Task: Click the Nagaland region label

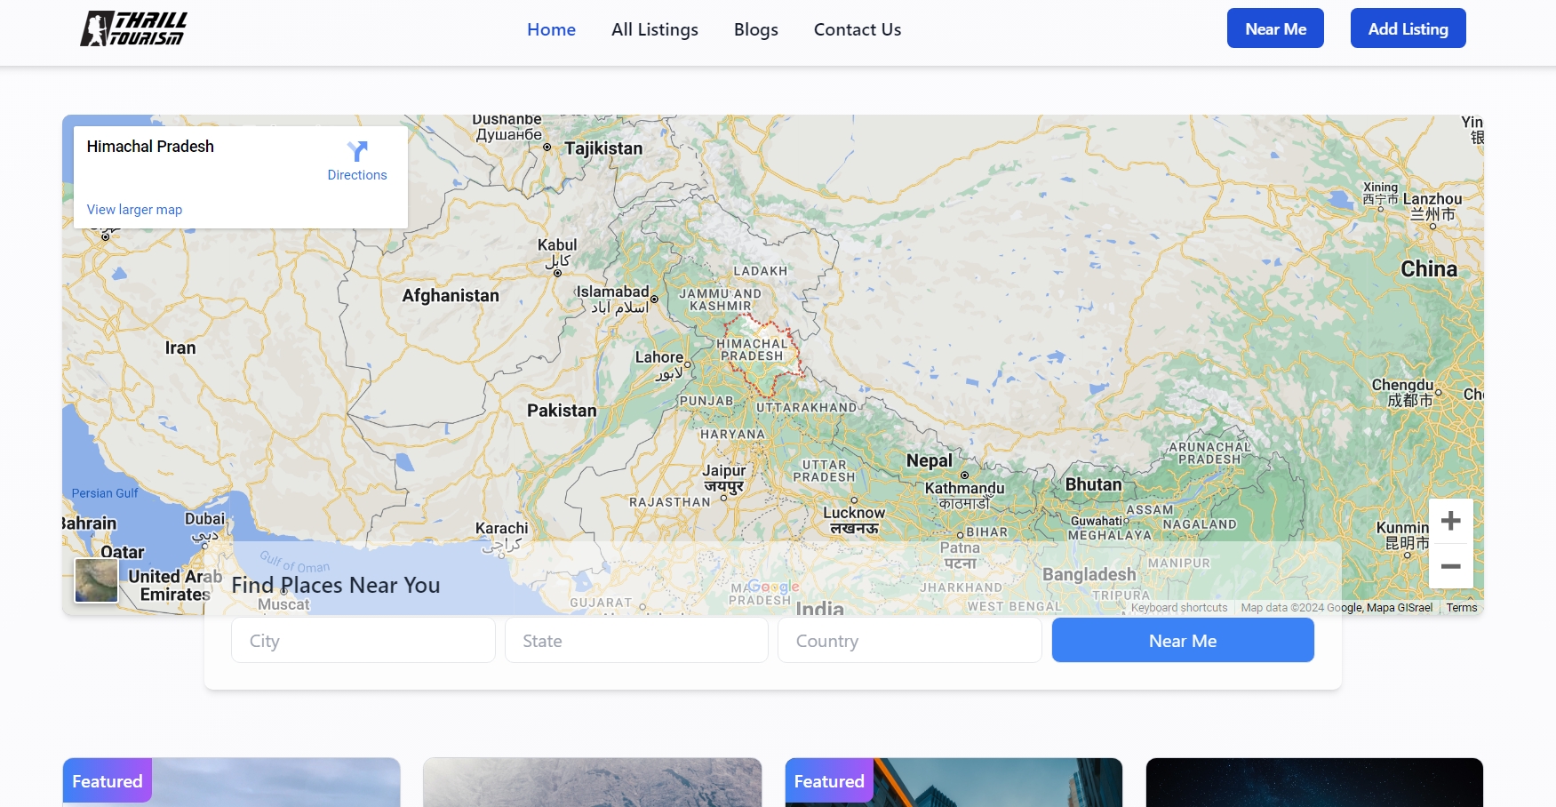Action: pyautogui.click(x=1200, y=524)
